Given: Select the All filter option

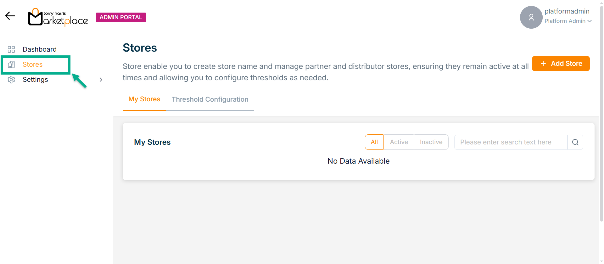Looking at the screenshot, I should click(x=374, y=142).
